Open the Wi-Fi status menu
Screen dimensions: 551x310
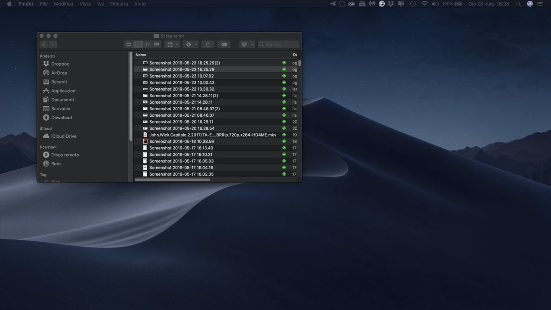pyautogui.click(x=424, y=4)
